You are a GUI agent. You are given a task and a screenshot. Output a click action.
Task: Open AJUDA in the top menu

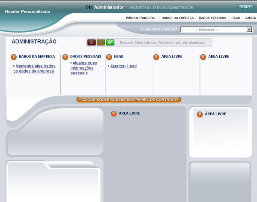[251, 18]
